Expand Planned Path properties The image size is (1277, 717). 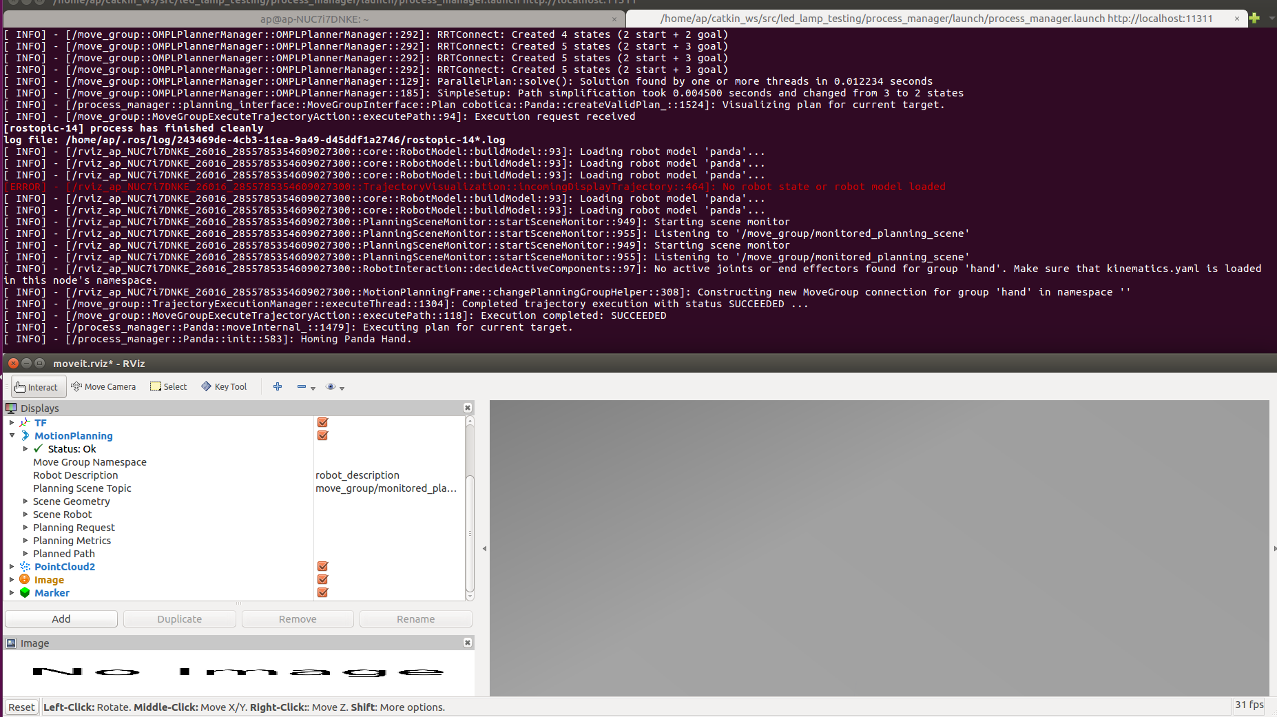25,554
